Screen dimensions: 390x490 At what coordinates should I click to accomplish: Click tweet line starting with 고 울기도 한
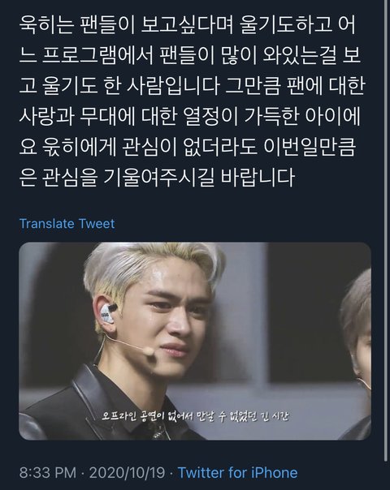click(x=193, y=86)
